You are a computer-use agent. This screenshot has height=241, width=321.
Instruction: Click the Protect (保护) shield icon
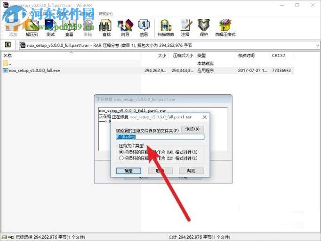(204, 28)
